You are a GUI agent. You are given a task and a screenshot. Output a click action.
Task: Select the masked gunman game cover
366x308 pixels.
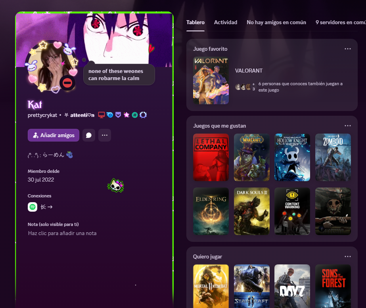pos(333,211)
